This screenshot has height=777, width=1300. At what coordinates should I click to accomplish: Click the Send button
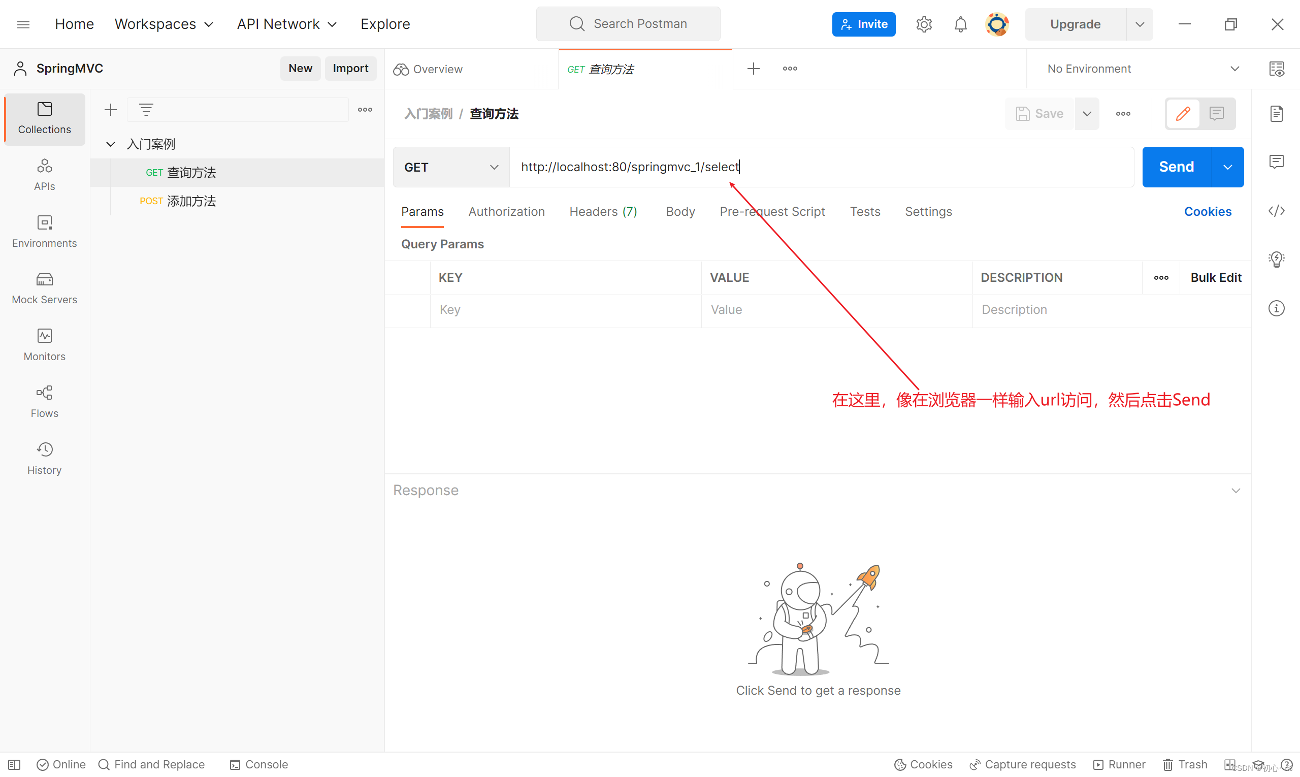pyautogui.click(x=1176, y=167)
